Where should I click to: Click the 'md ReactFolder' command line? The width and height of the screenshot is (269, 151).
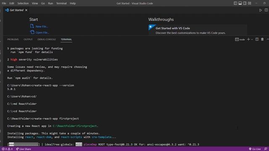click(x=22, y=104)
